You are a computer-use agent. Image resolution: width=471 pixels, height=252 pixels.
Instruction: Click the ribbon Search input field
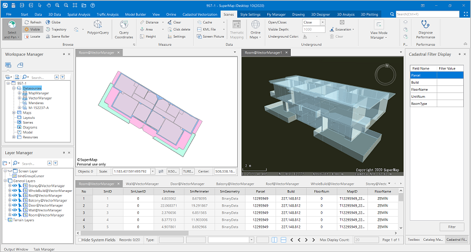428,14
